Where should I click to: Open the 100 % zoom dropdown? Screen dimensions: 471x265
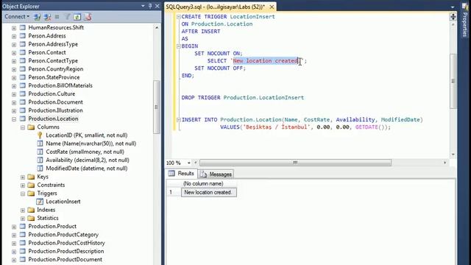click(189, 163)
